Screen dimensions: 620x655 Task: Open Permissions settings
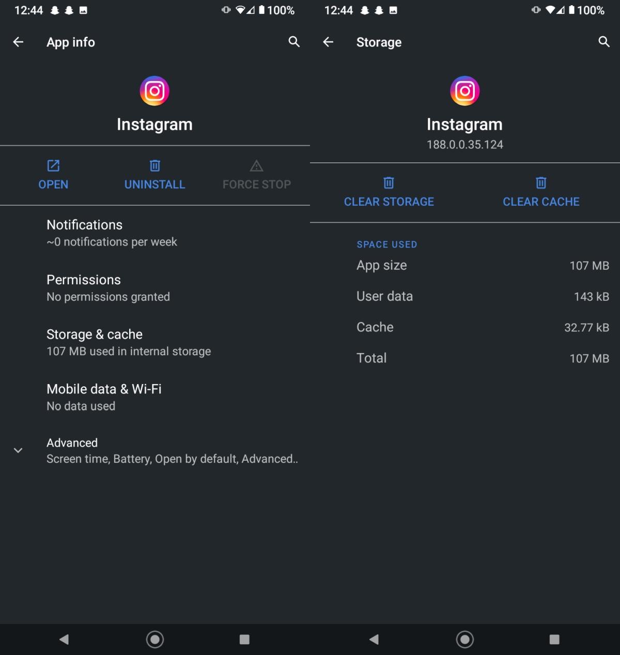(x=155, y=288)
